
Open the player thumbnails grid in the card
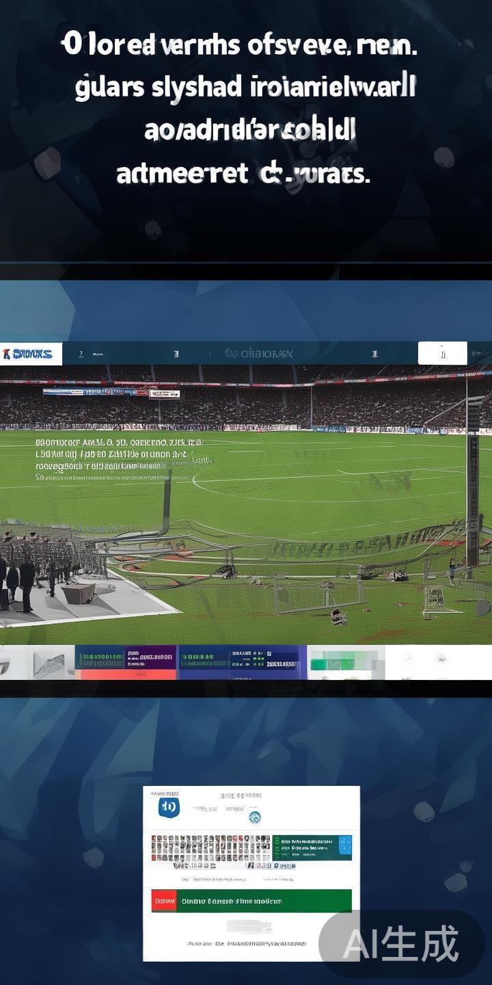click(210, 848)
